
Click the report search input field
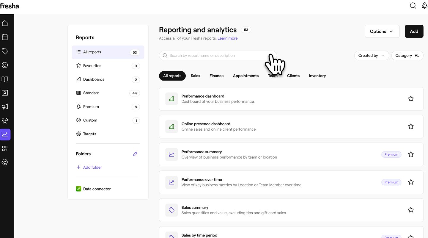pos(214,56)
